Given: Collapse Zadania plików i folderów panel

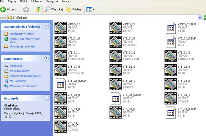Looking at the screenshot, I should pos(46,26).
